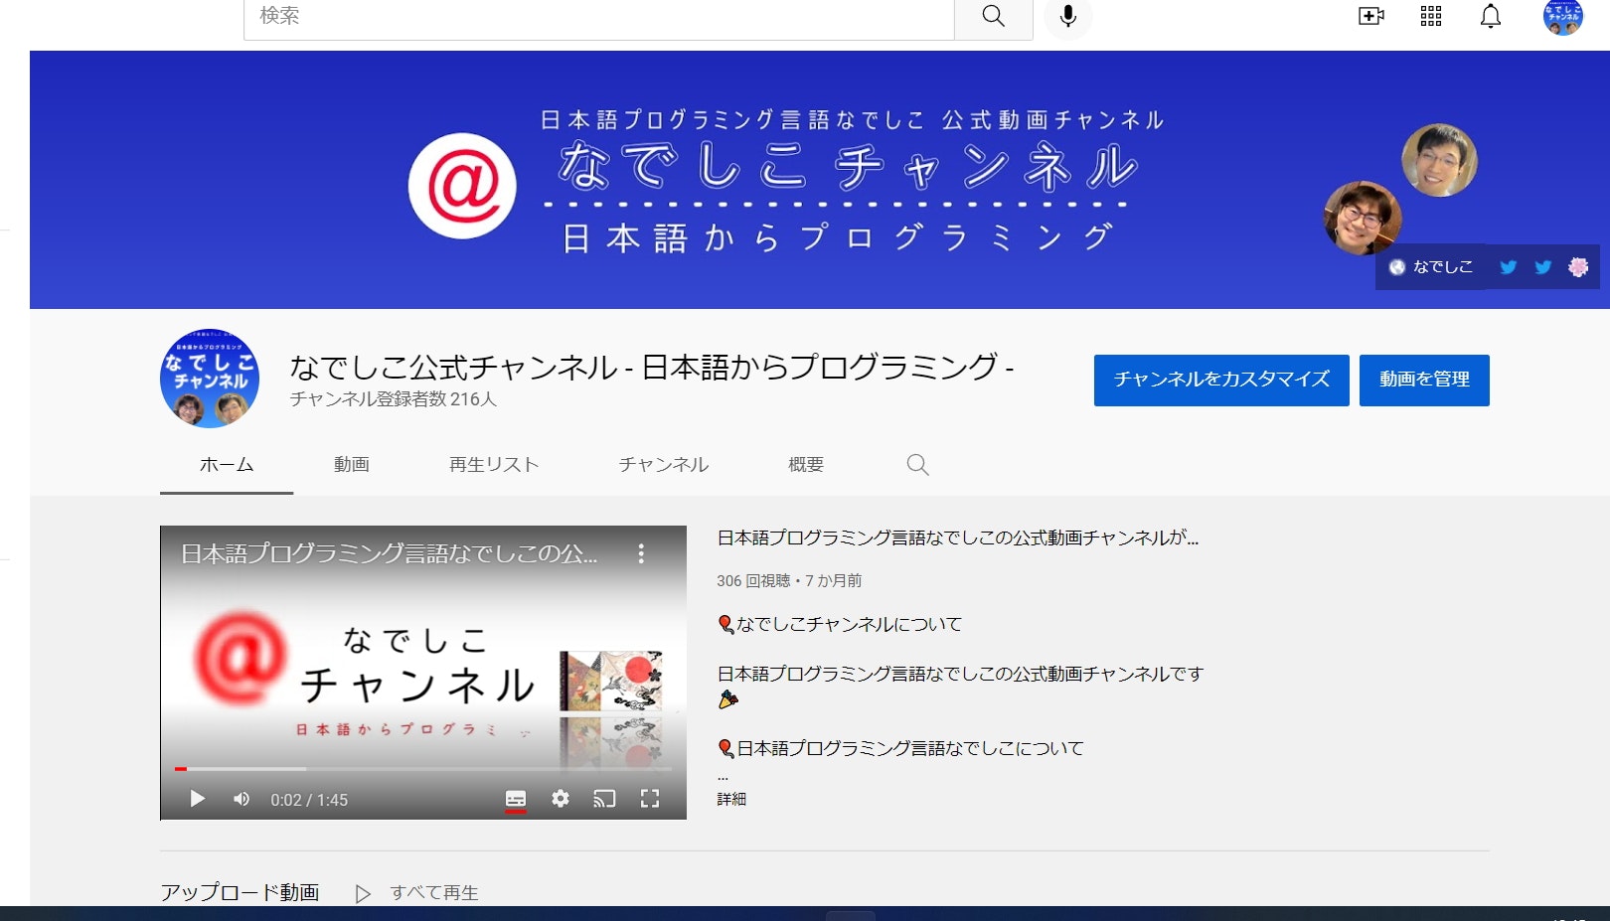Viewport: 1610px width, 921px height.
Task: Click the 306 回視聴・7 か月前 text
Action: coord(789,580)
